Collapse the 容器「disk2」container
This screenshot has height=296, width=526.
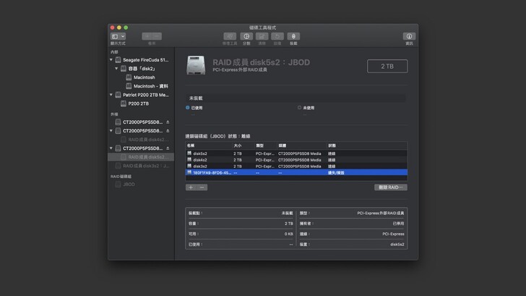(117, 69)
